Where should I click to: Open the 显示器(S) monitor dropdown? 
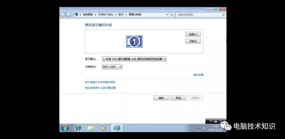pyautogui.click(x=134, y=59)
